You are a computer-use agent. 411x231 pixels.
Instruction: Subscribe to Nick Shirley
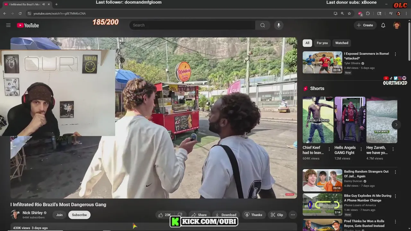79,215
